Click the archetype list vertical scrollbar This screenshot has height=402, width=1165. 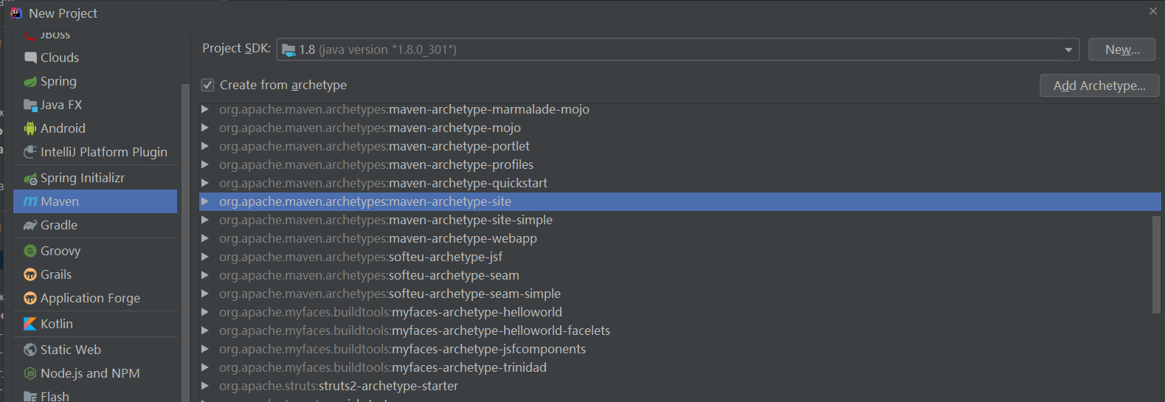pos(1156,264)
